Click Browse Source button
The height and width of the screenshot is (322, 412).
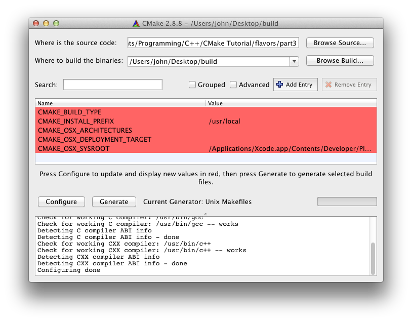[x=340, y=43]
